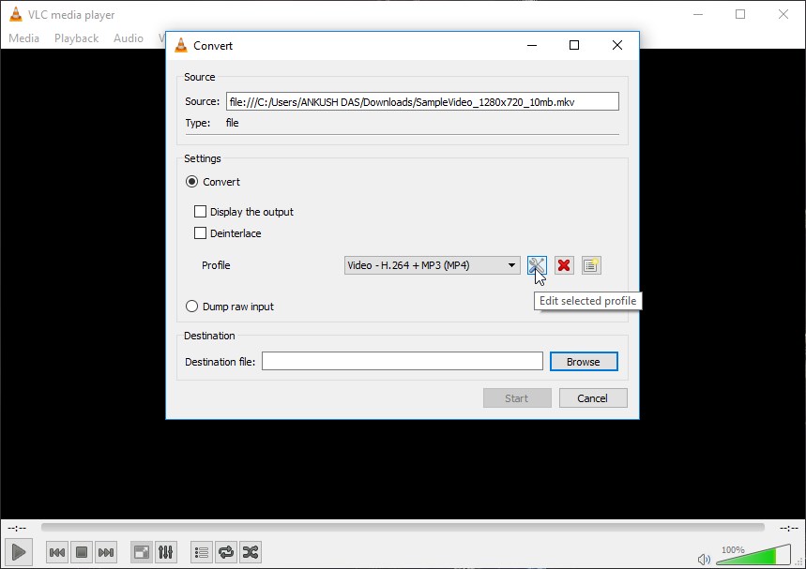This screenshot has height=569, width=806.
Task: Adjust the volume slider at 100%
Action: [x=753, y=555]
